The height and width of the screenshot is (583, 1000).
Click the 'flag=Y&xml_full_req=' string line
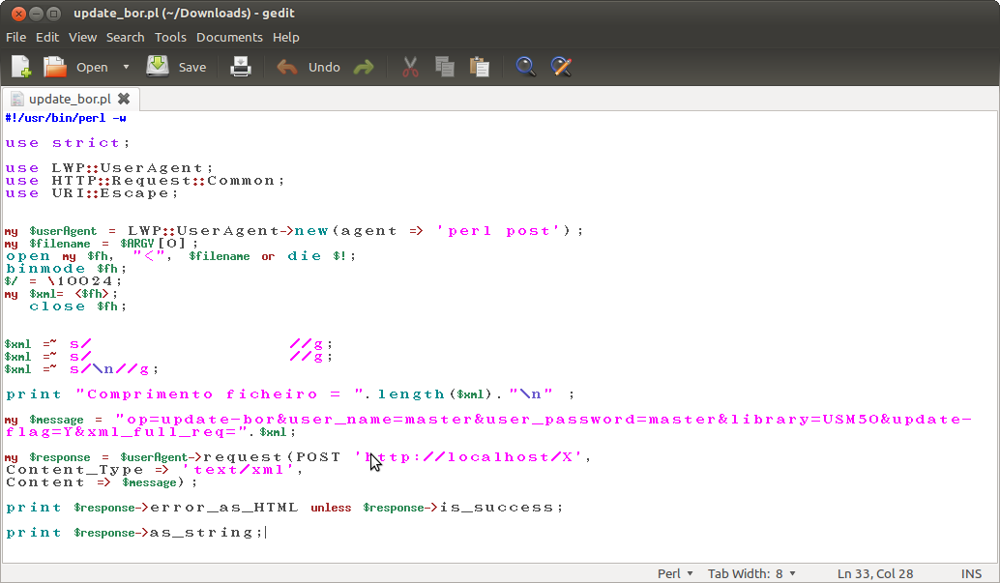click(151, 432)
